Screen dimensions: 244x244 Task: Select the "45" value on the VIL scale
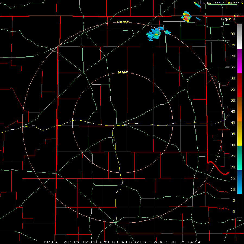233,112
